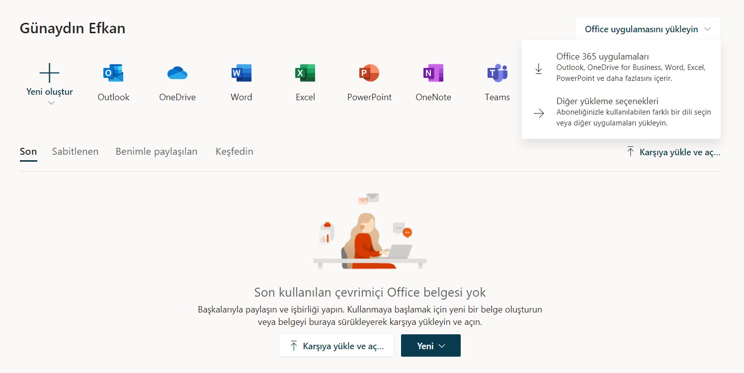Launch the Excel app
The image size is (744, 373).
[x=305, y=73]
